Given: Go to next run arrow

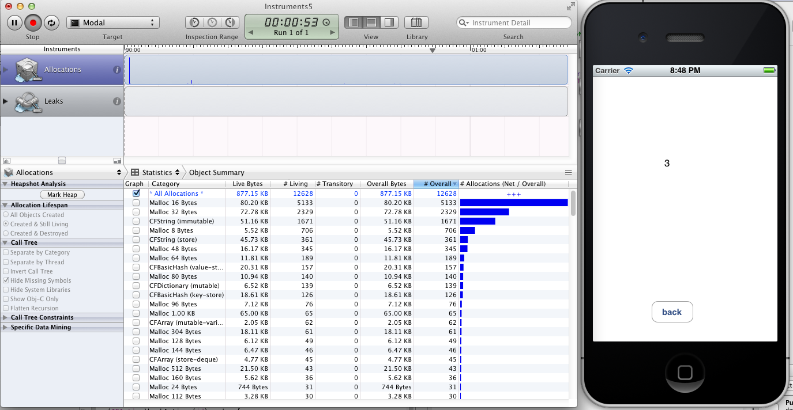Looking at the screenshot, I should [x=332, y=33].
